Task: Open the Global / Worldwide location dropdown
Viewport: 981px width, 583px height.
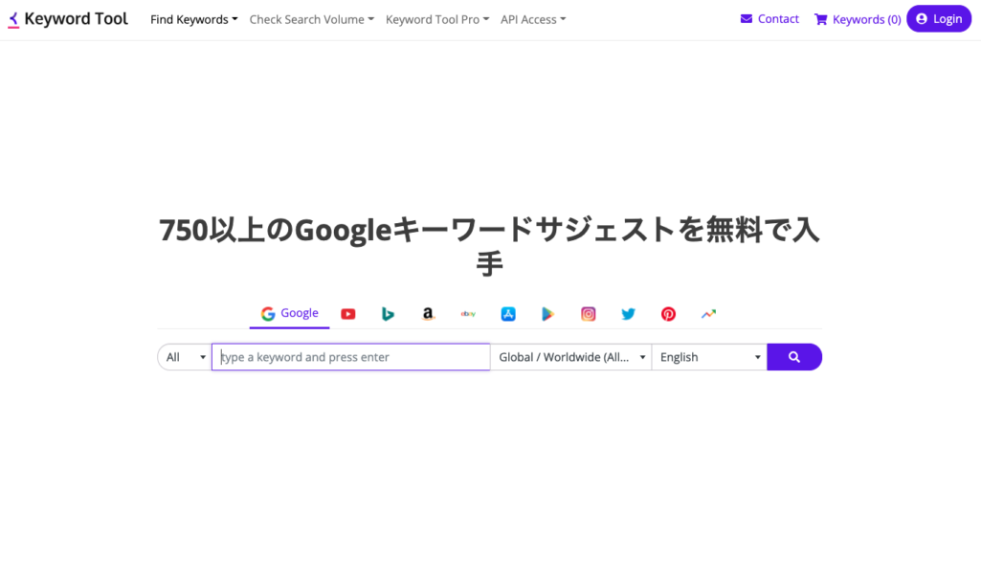Action: point(571,356)
